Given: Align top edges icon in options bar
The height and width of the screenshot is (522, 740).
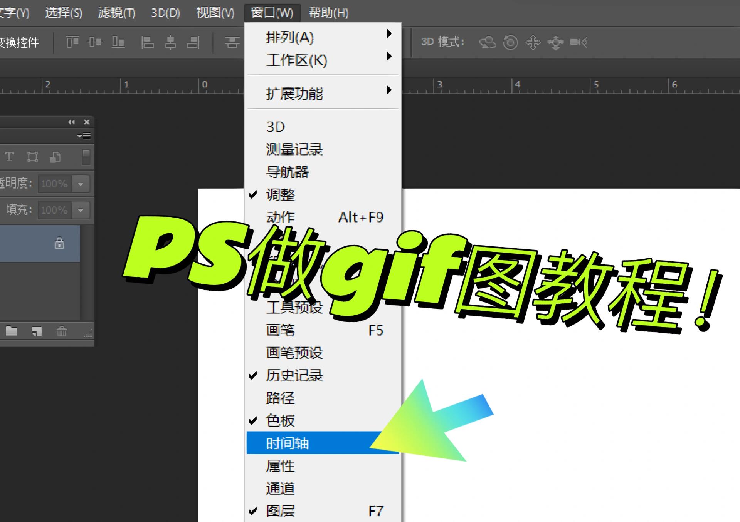Looking at the screenshot, I should 72,42.
